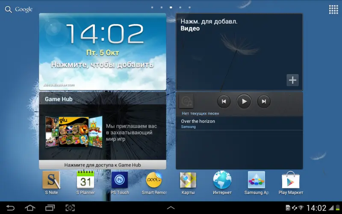The image size is (342, 214).
Task: Tap the battery status icon
Action: 338,208
